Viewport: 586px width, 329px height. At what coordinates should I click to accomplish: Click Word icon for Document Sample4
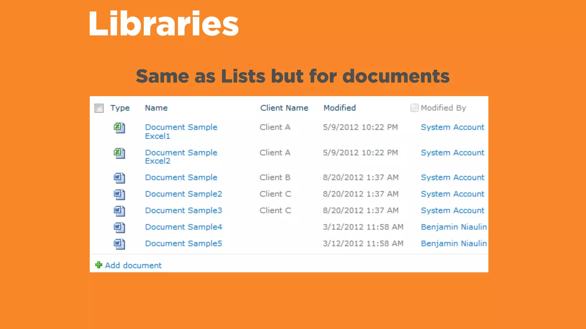click(x=119, y=227)
